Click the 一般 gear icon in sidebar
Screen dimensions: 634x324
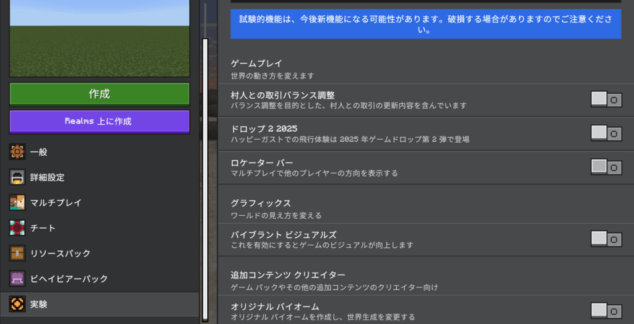pyautogui.click(x=17, y=152)
